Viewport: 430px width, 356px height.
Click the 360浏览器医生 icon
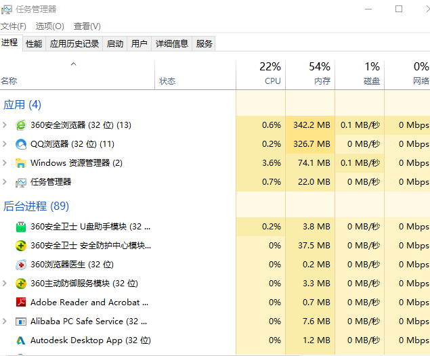point(21,265)
